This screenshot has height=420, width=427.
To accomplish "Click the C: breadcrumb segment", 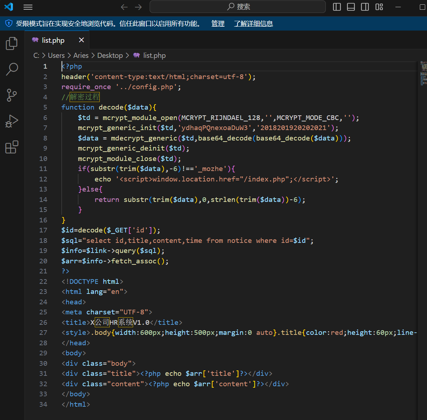I will [x=36, y=56].
